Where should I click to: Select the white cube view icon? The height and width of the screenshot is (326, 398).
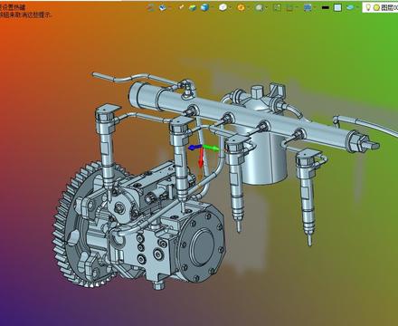tap(223, 7)
